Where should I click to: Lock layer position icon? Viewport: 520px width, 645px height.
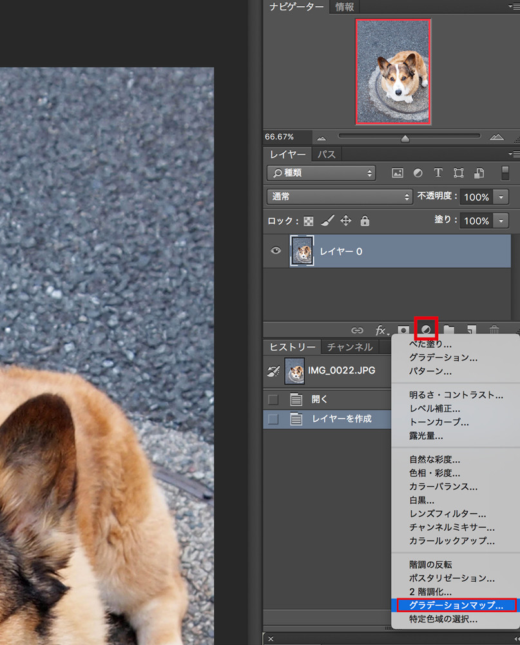click(346, 221)
